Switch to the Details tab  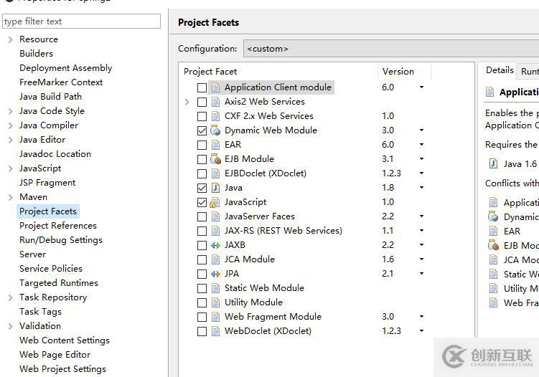[x=500, y=70]
